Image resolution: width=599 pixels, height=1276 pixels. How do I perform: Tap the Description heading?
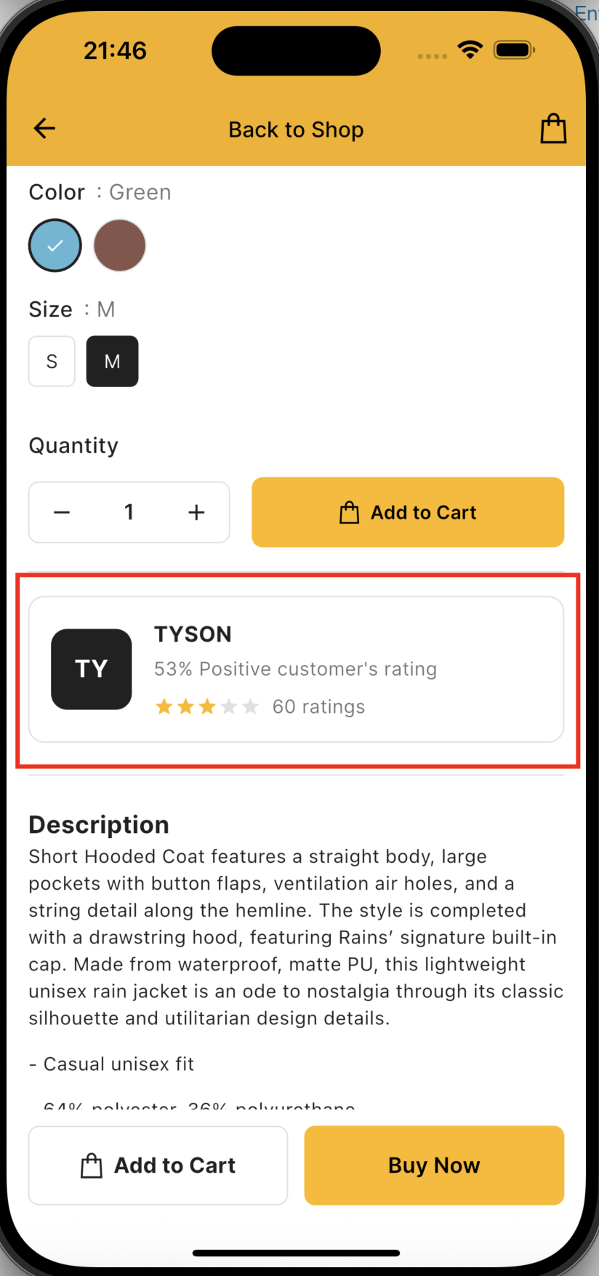click(x=99, y=825)
